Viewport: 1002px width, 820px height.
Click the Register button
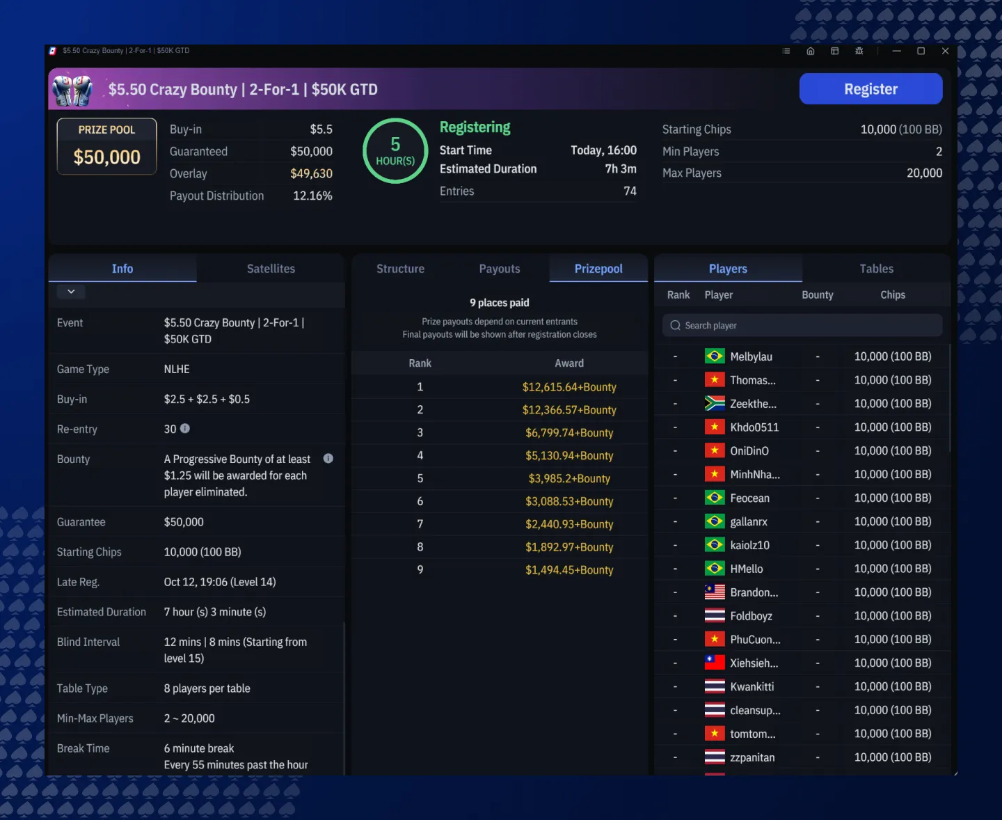point(871,89)
